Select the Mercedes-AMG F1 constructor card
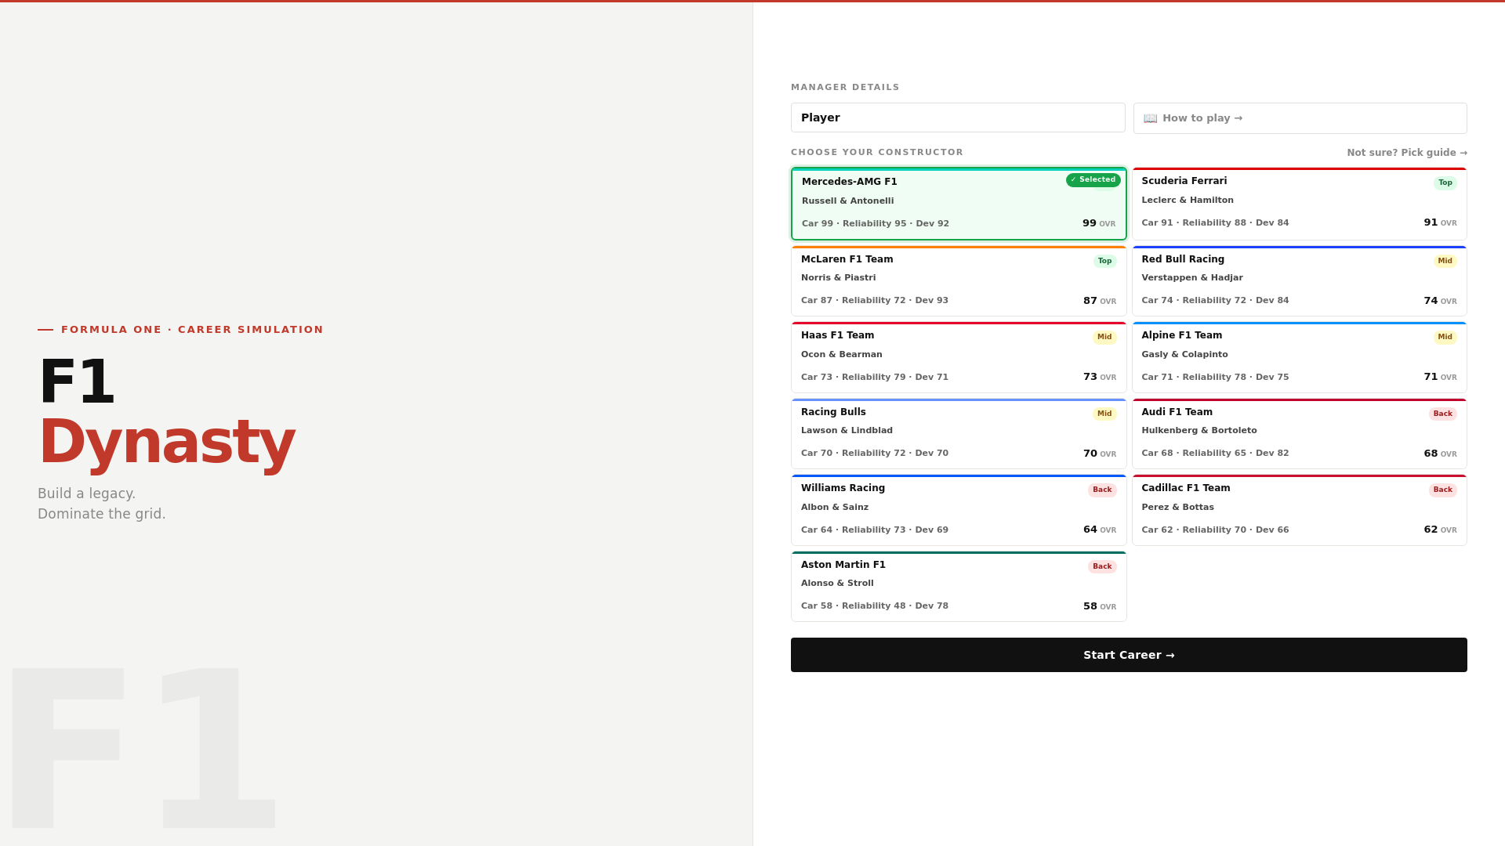This screenshot has width=1505, height=846. (x=959, y=204)
